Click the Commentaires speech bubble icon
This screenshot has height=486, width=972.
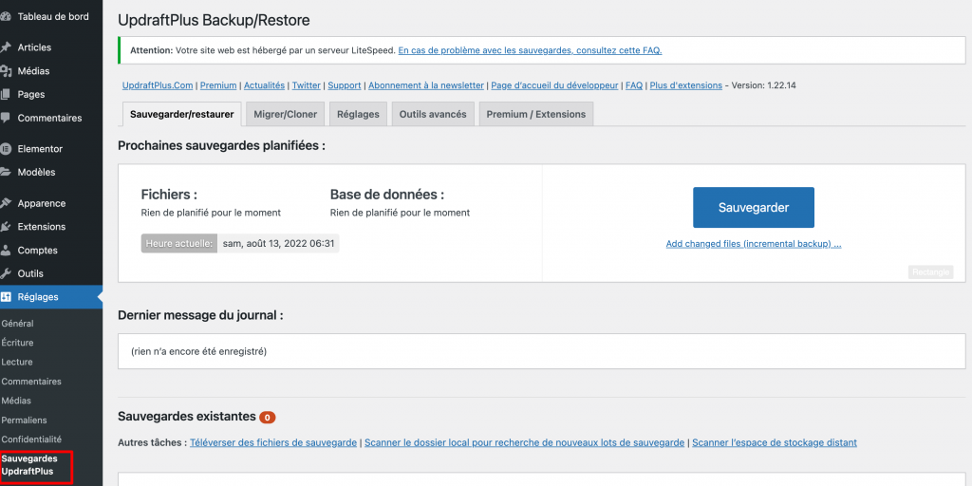6,118
